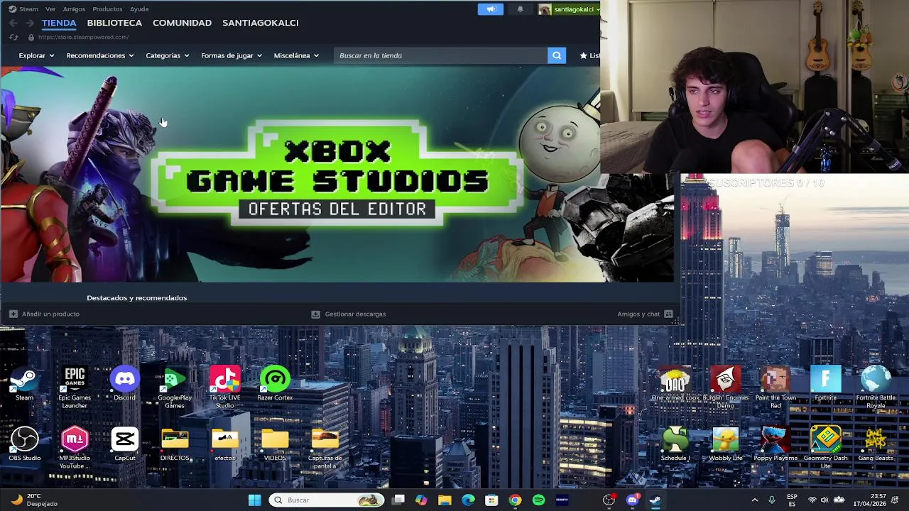This screenshot has height=511, width=909.
Task: Launch the CapCut desktop shortcut
Action: [x=125, y=444]
